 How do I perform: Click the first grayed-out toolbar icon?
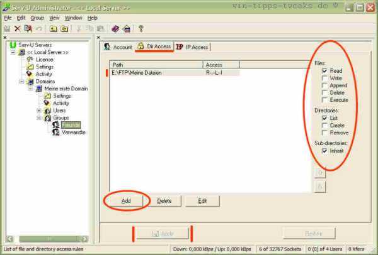point(7,29)
